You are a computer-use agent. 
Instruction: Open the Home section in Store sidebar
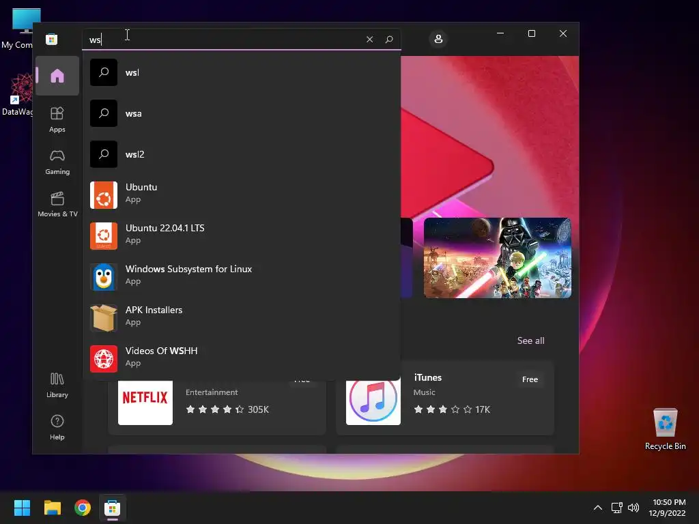click(57, 76)
